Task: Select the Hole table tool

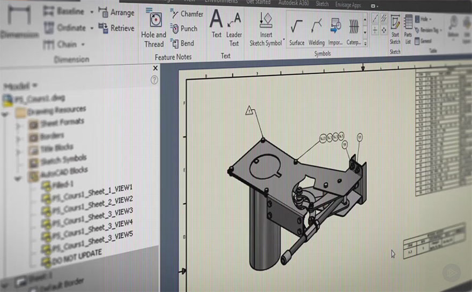Action: [422, 19]
